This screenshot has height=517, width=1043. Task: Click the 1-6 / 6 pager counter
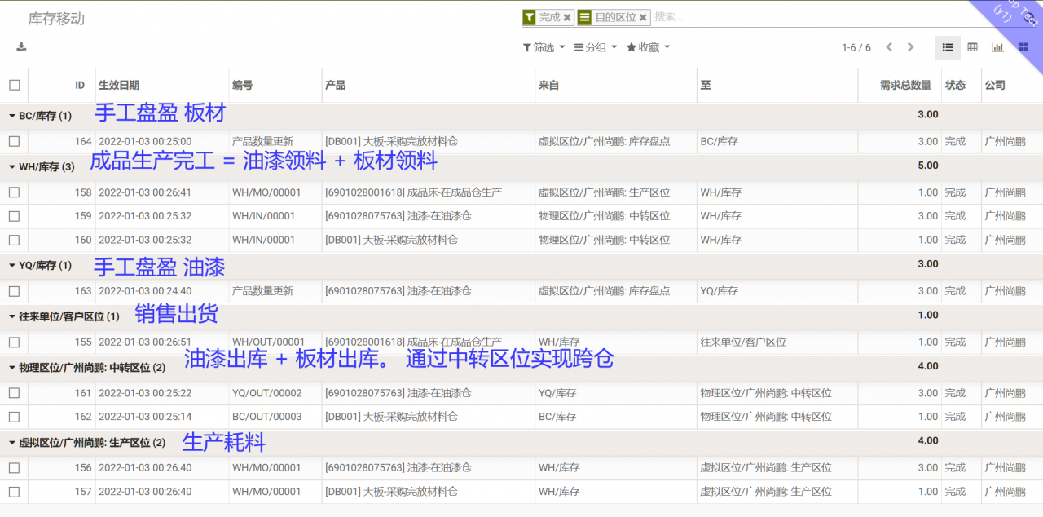tap(856, 47)
